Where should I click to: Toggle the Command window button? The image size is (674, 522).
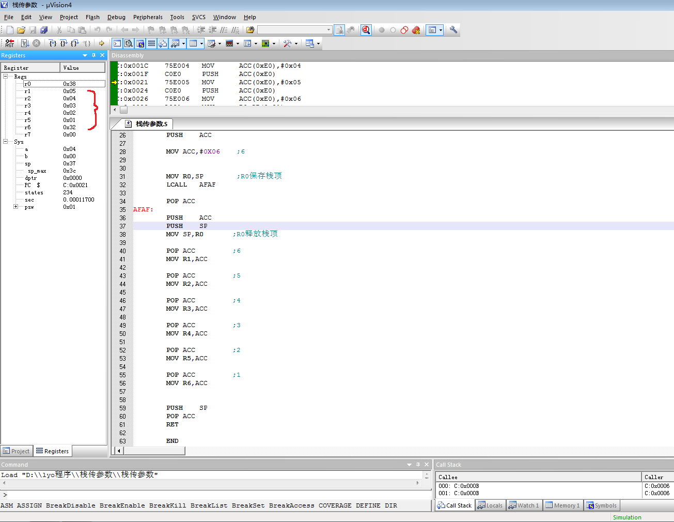pyautogui.click(x=117, y=43)
